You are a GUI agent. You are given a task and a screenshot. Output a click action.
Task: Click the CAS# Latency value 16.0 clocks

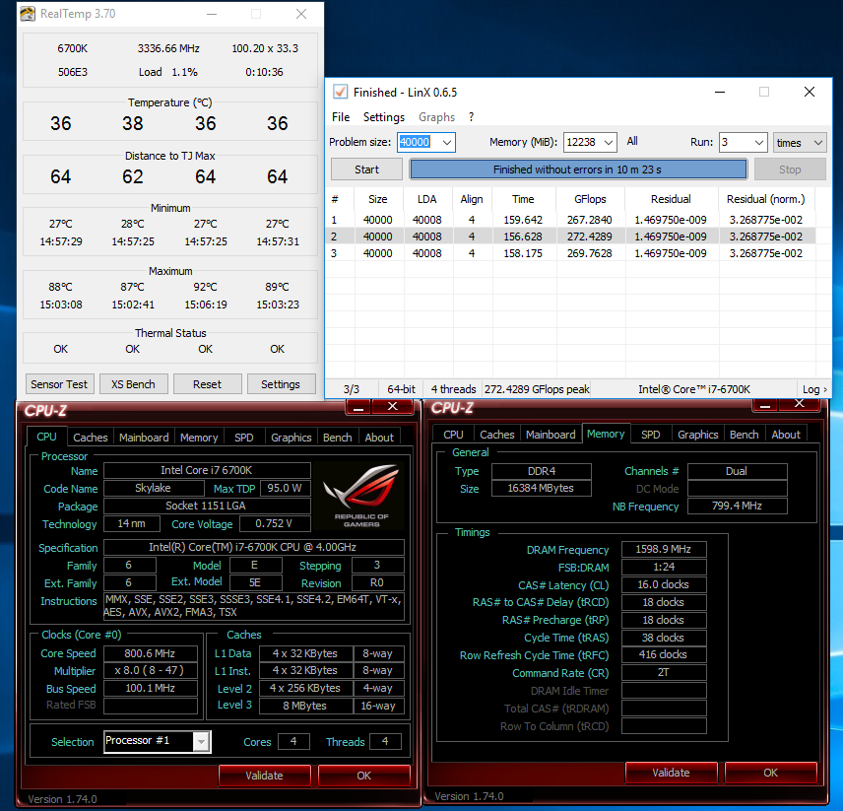[x=664, y=584]
